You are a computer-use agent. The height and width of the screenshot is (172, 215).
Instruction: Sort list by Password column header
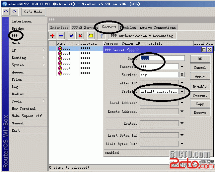point(91,43)
